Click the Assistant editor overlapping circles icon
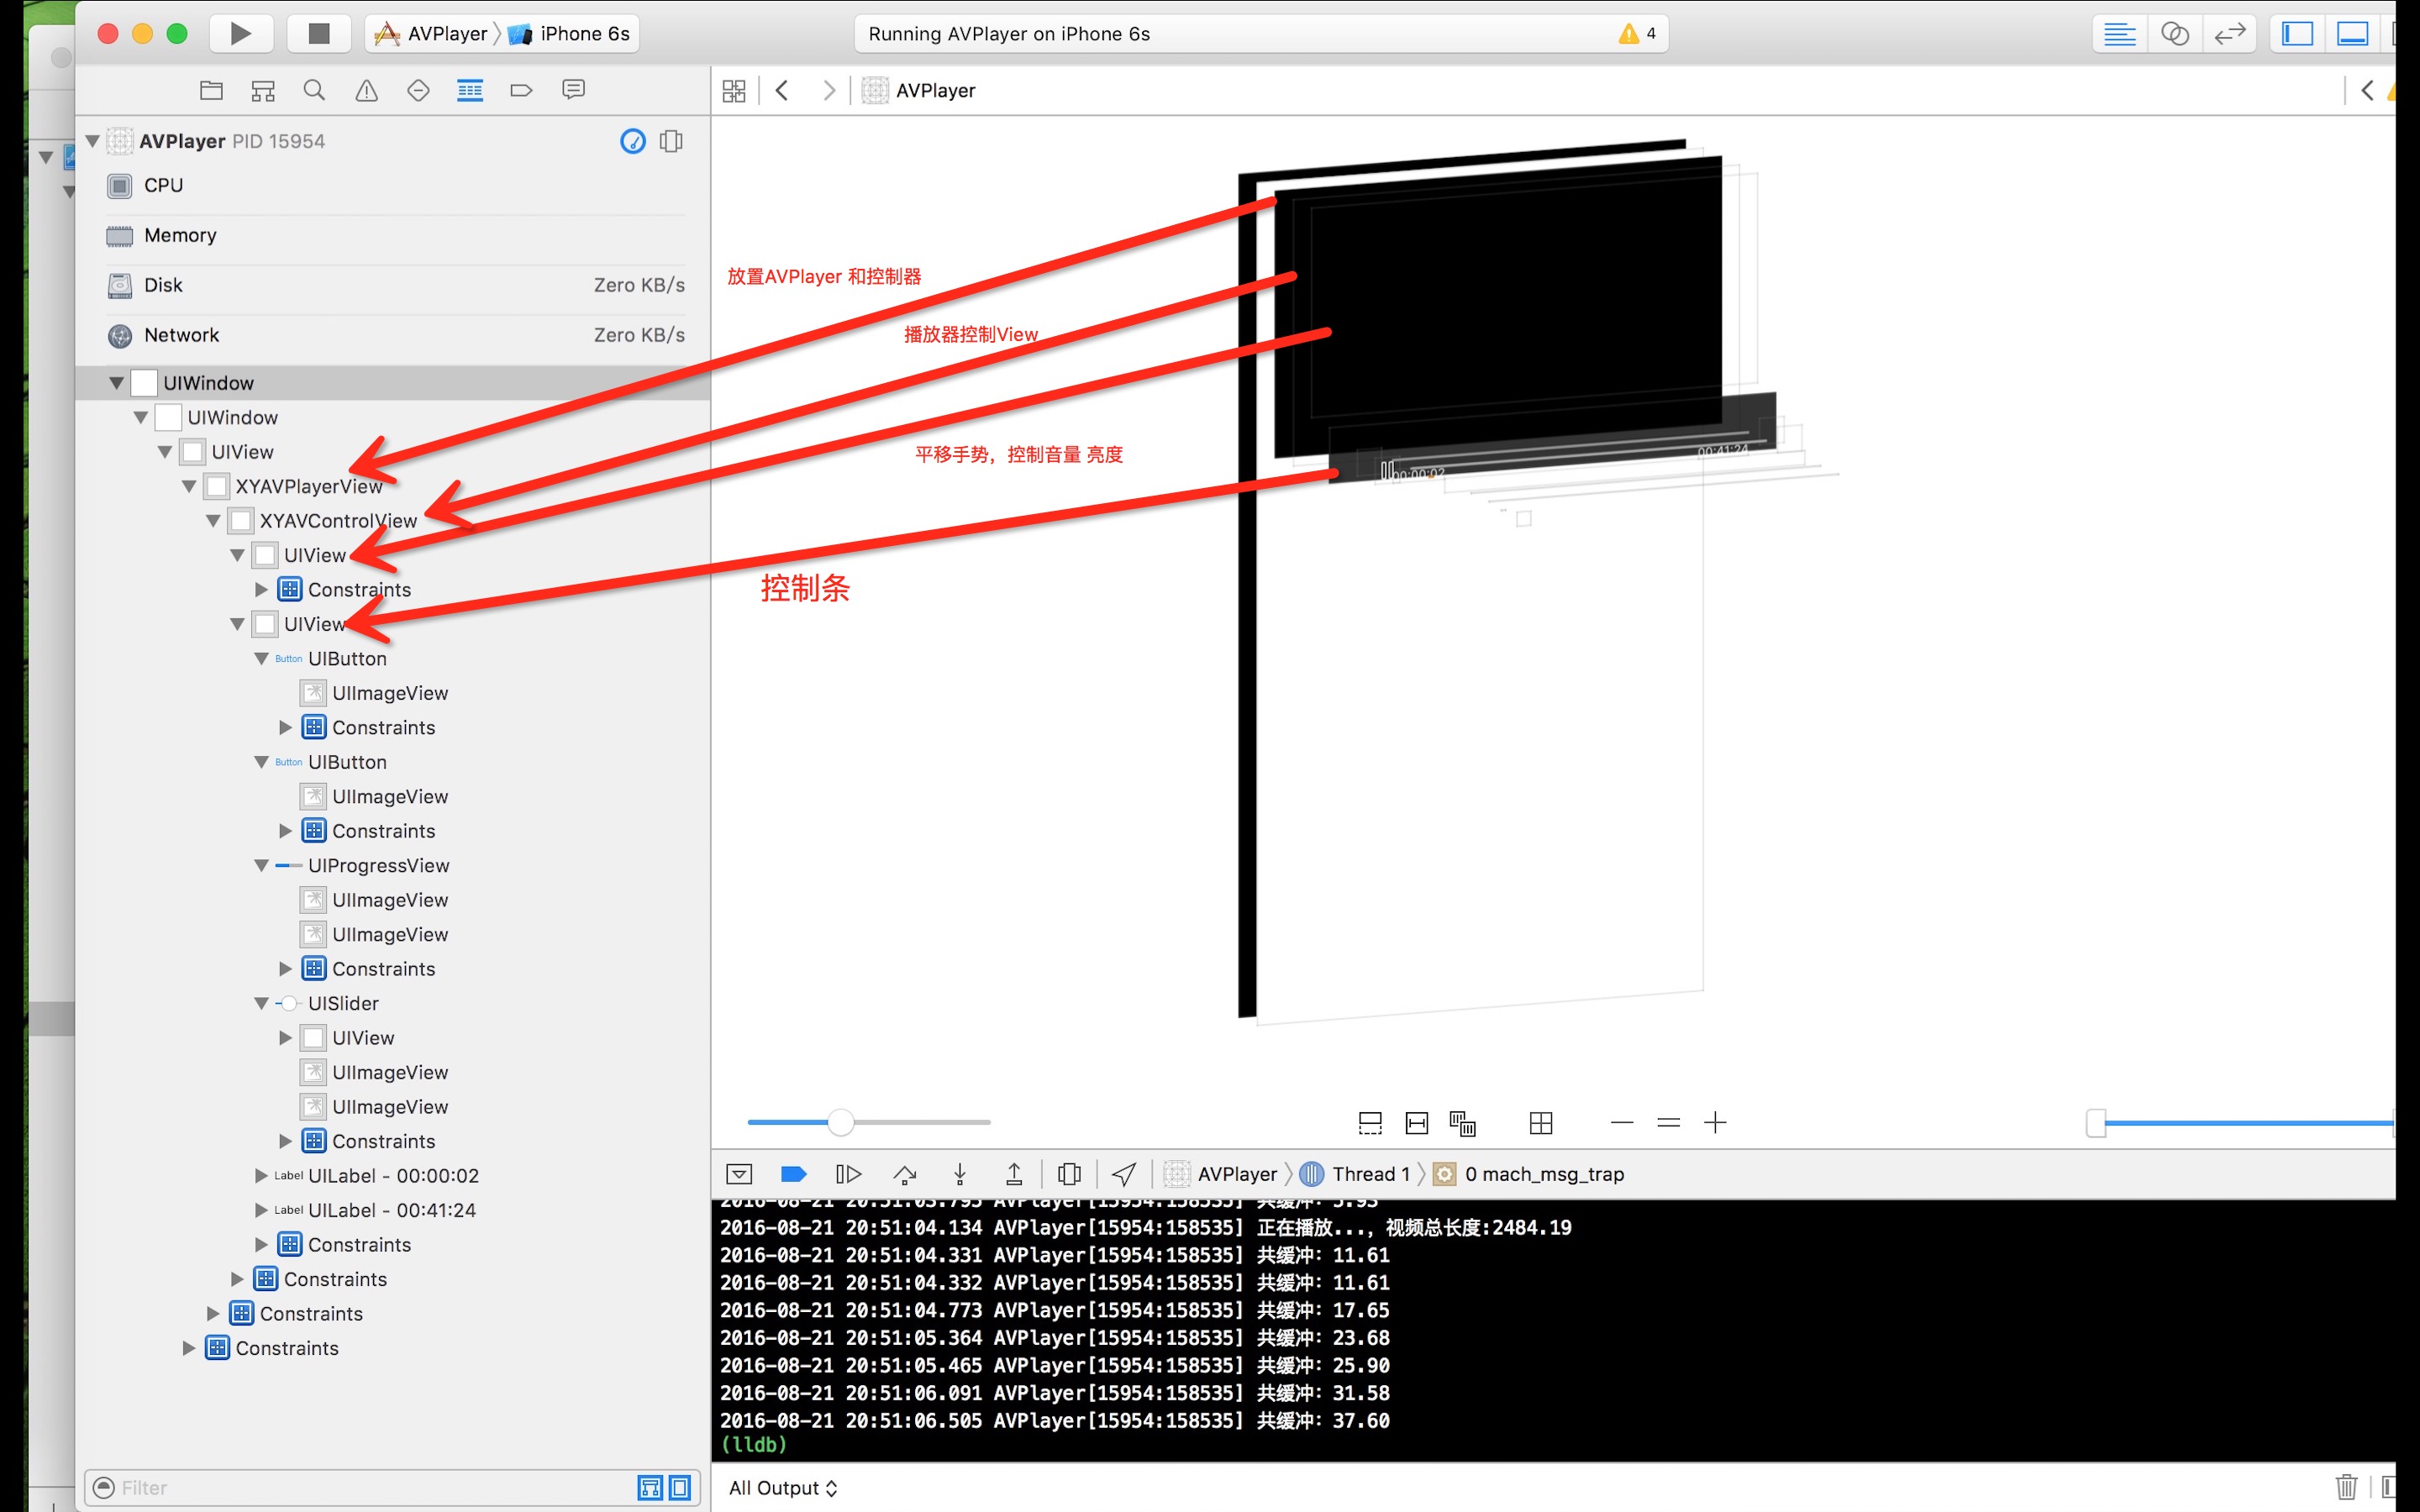 pos(2174,34)
